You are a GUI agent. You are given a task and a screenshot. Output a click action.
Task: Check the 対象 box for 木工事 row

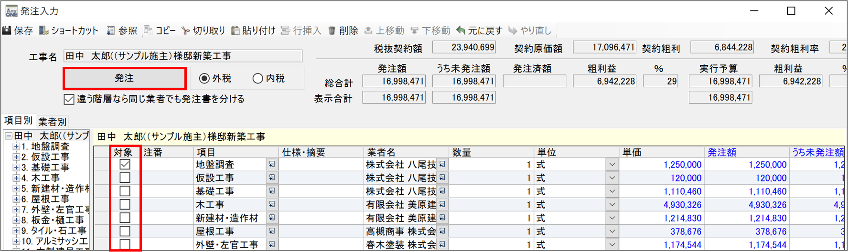point(125,204)
